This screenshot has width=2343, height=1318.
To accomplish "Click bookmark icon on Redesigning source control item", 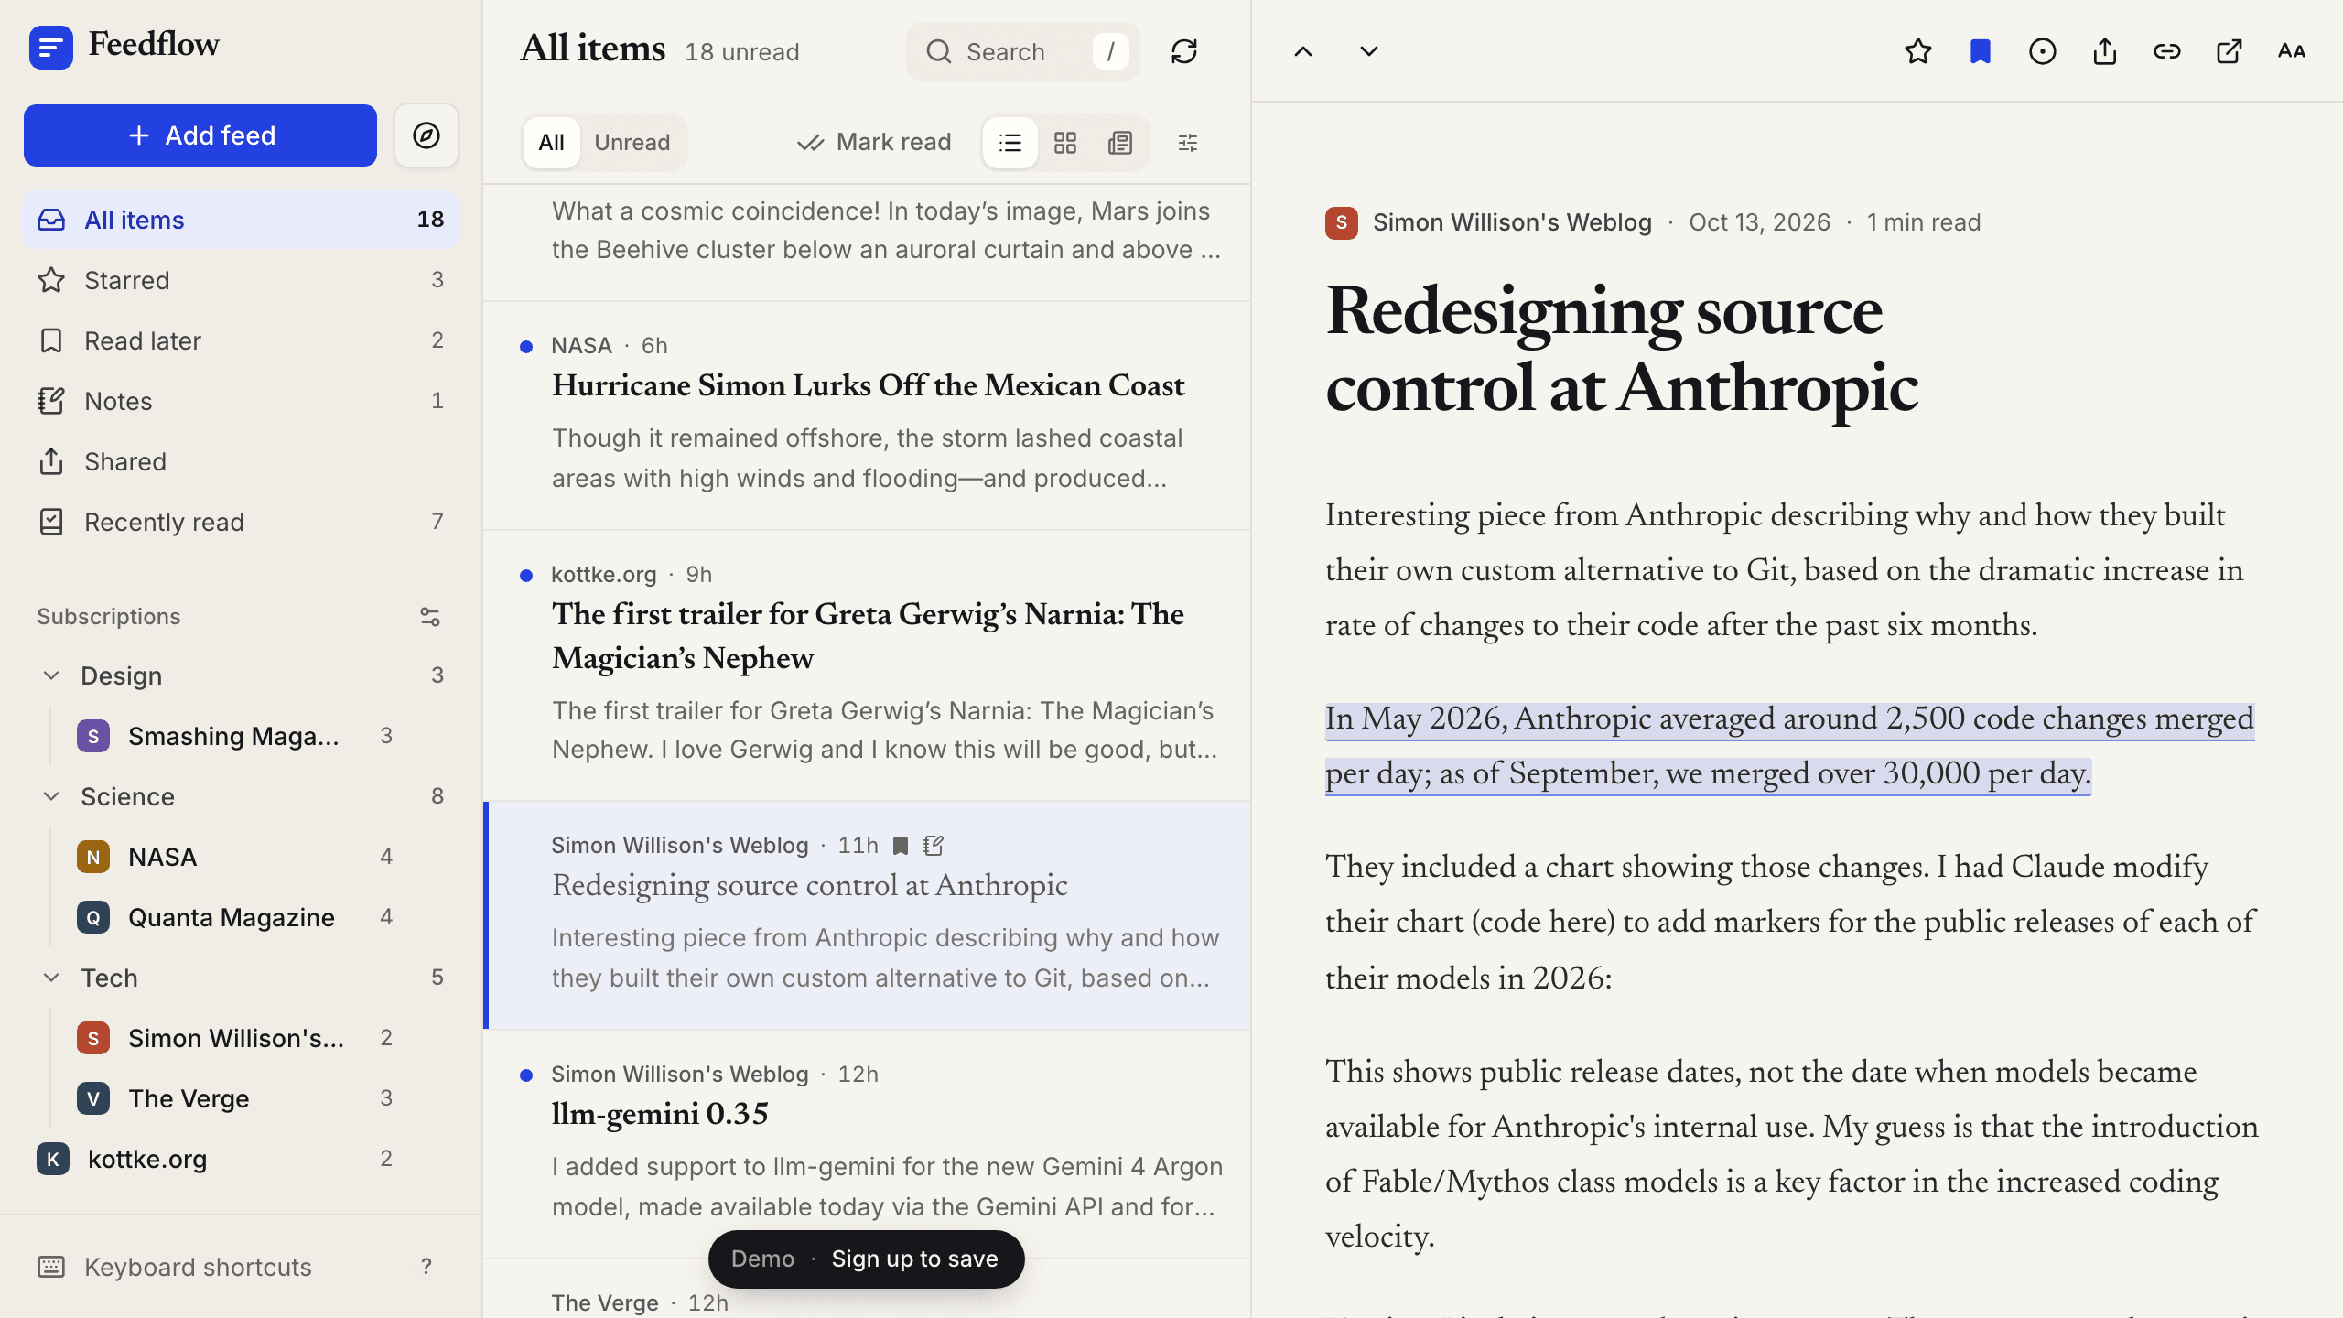I will tap(901, 846).
